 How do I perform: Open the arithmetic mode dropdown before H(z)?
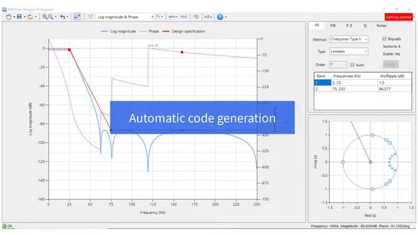[x=172, y=17]
